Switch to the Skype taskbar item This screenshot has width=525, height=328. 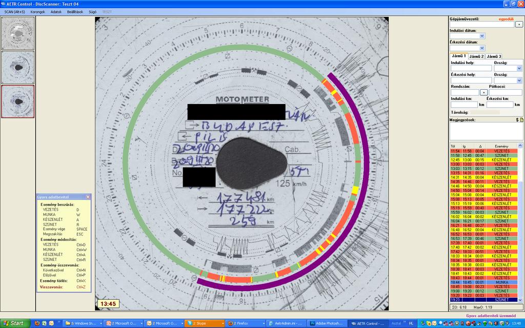point(204,323)
